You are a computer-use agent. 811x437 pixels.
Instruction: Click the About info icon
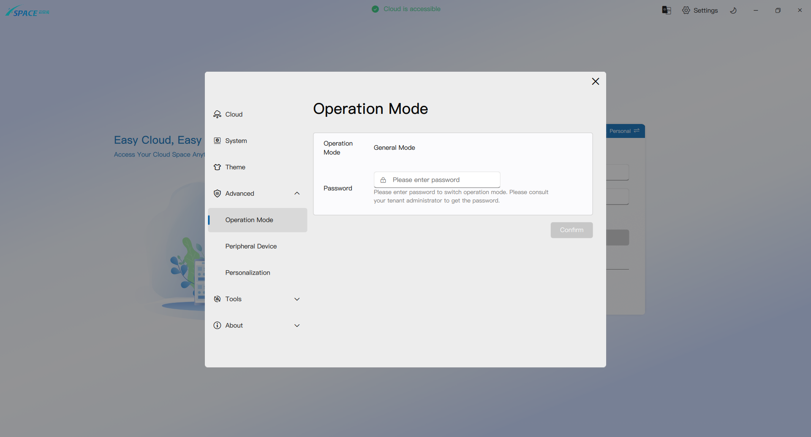click(217, 326)
